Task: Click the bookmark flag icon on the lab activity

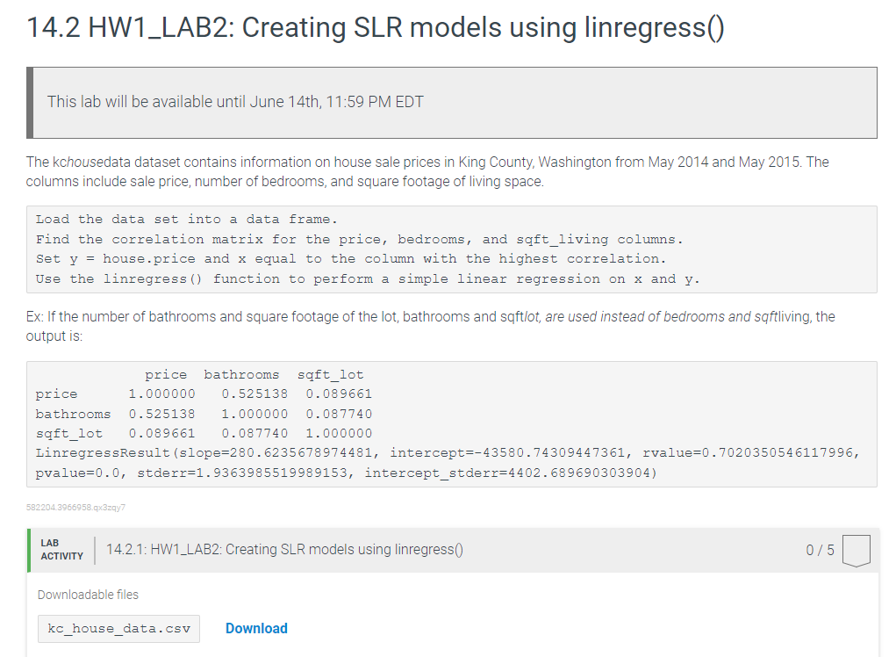Action: [856, 549]
